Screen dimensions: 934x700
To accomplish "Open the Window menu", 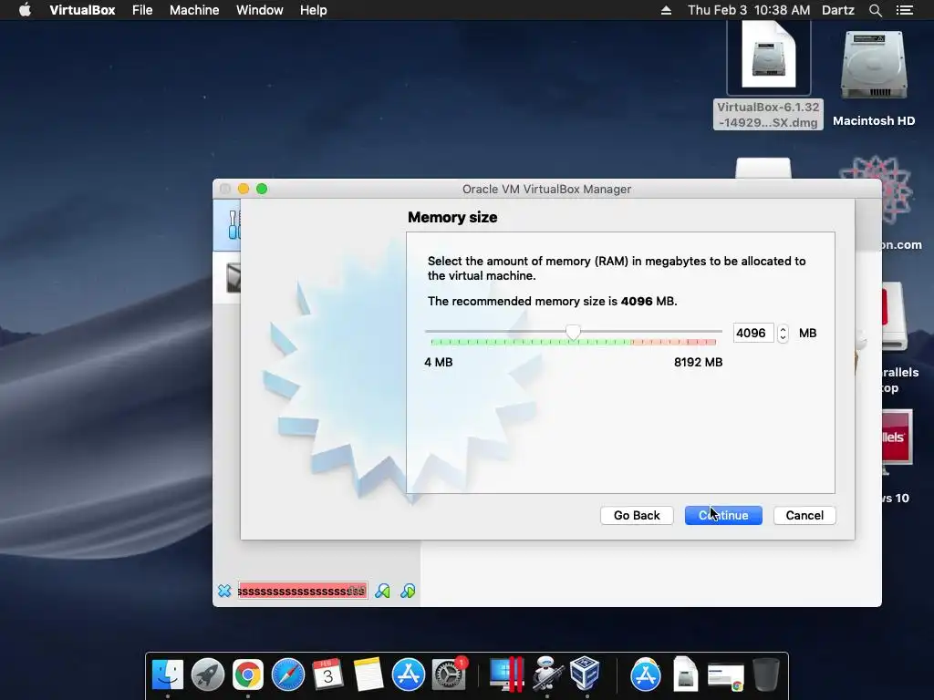I will coord(260,10).
